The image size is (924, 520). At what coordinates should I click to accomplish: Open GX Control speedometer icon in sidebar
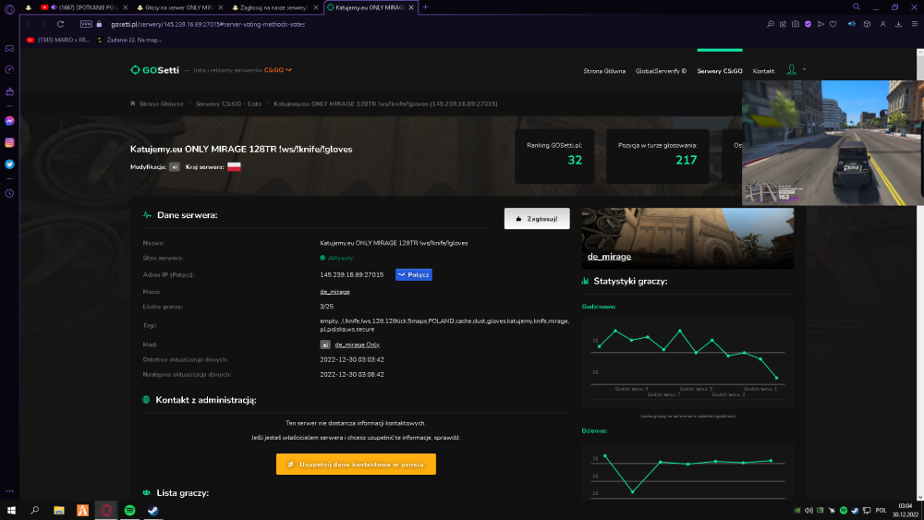(x=9, y=70)
